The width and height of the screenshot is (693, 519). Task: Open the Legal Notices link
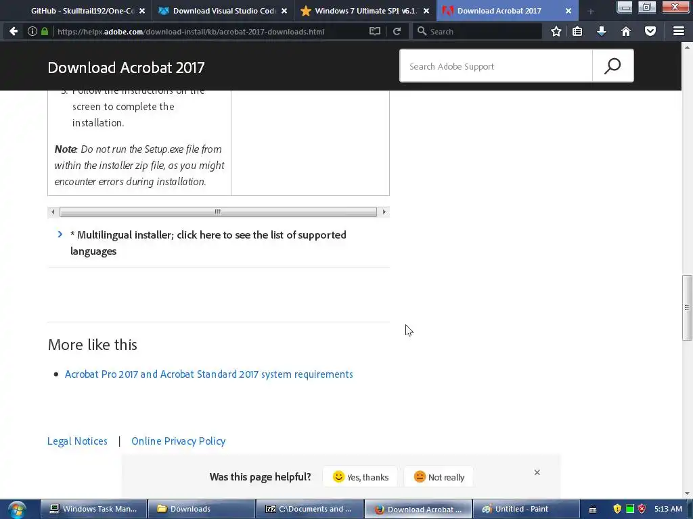(x=77, y=441)
